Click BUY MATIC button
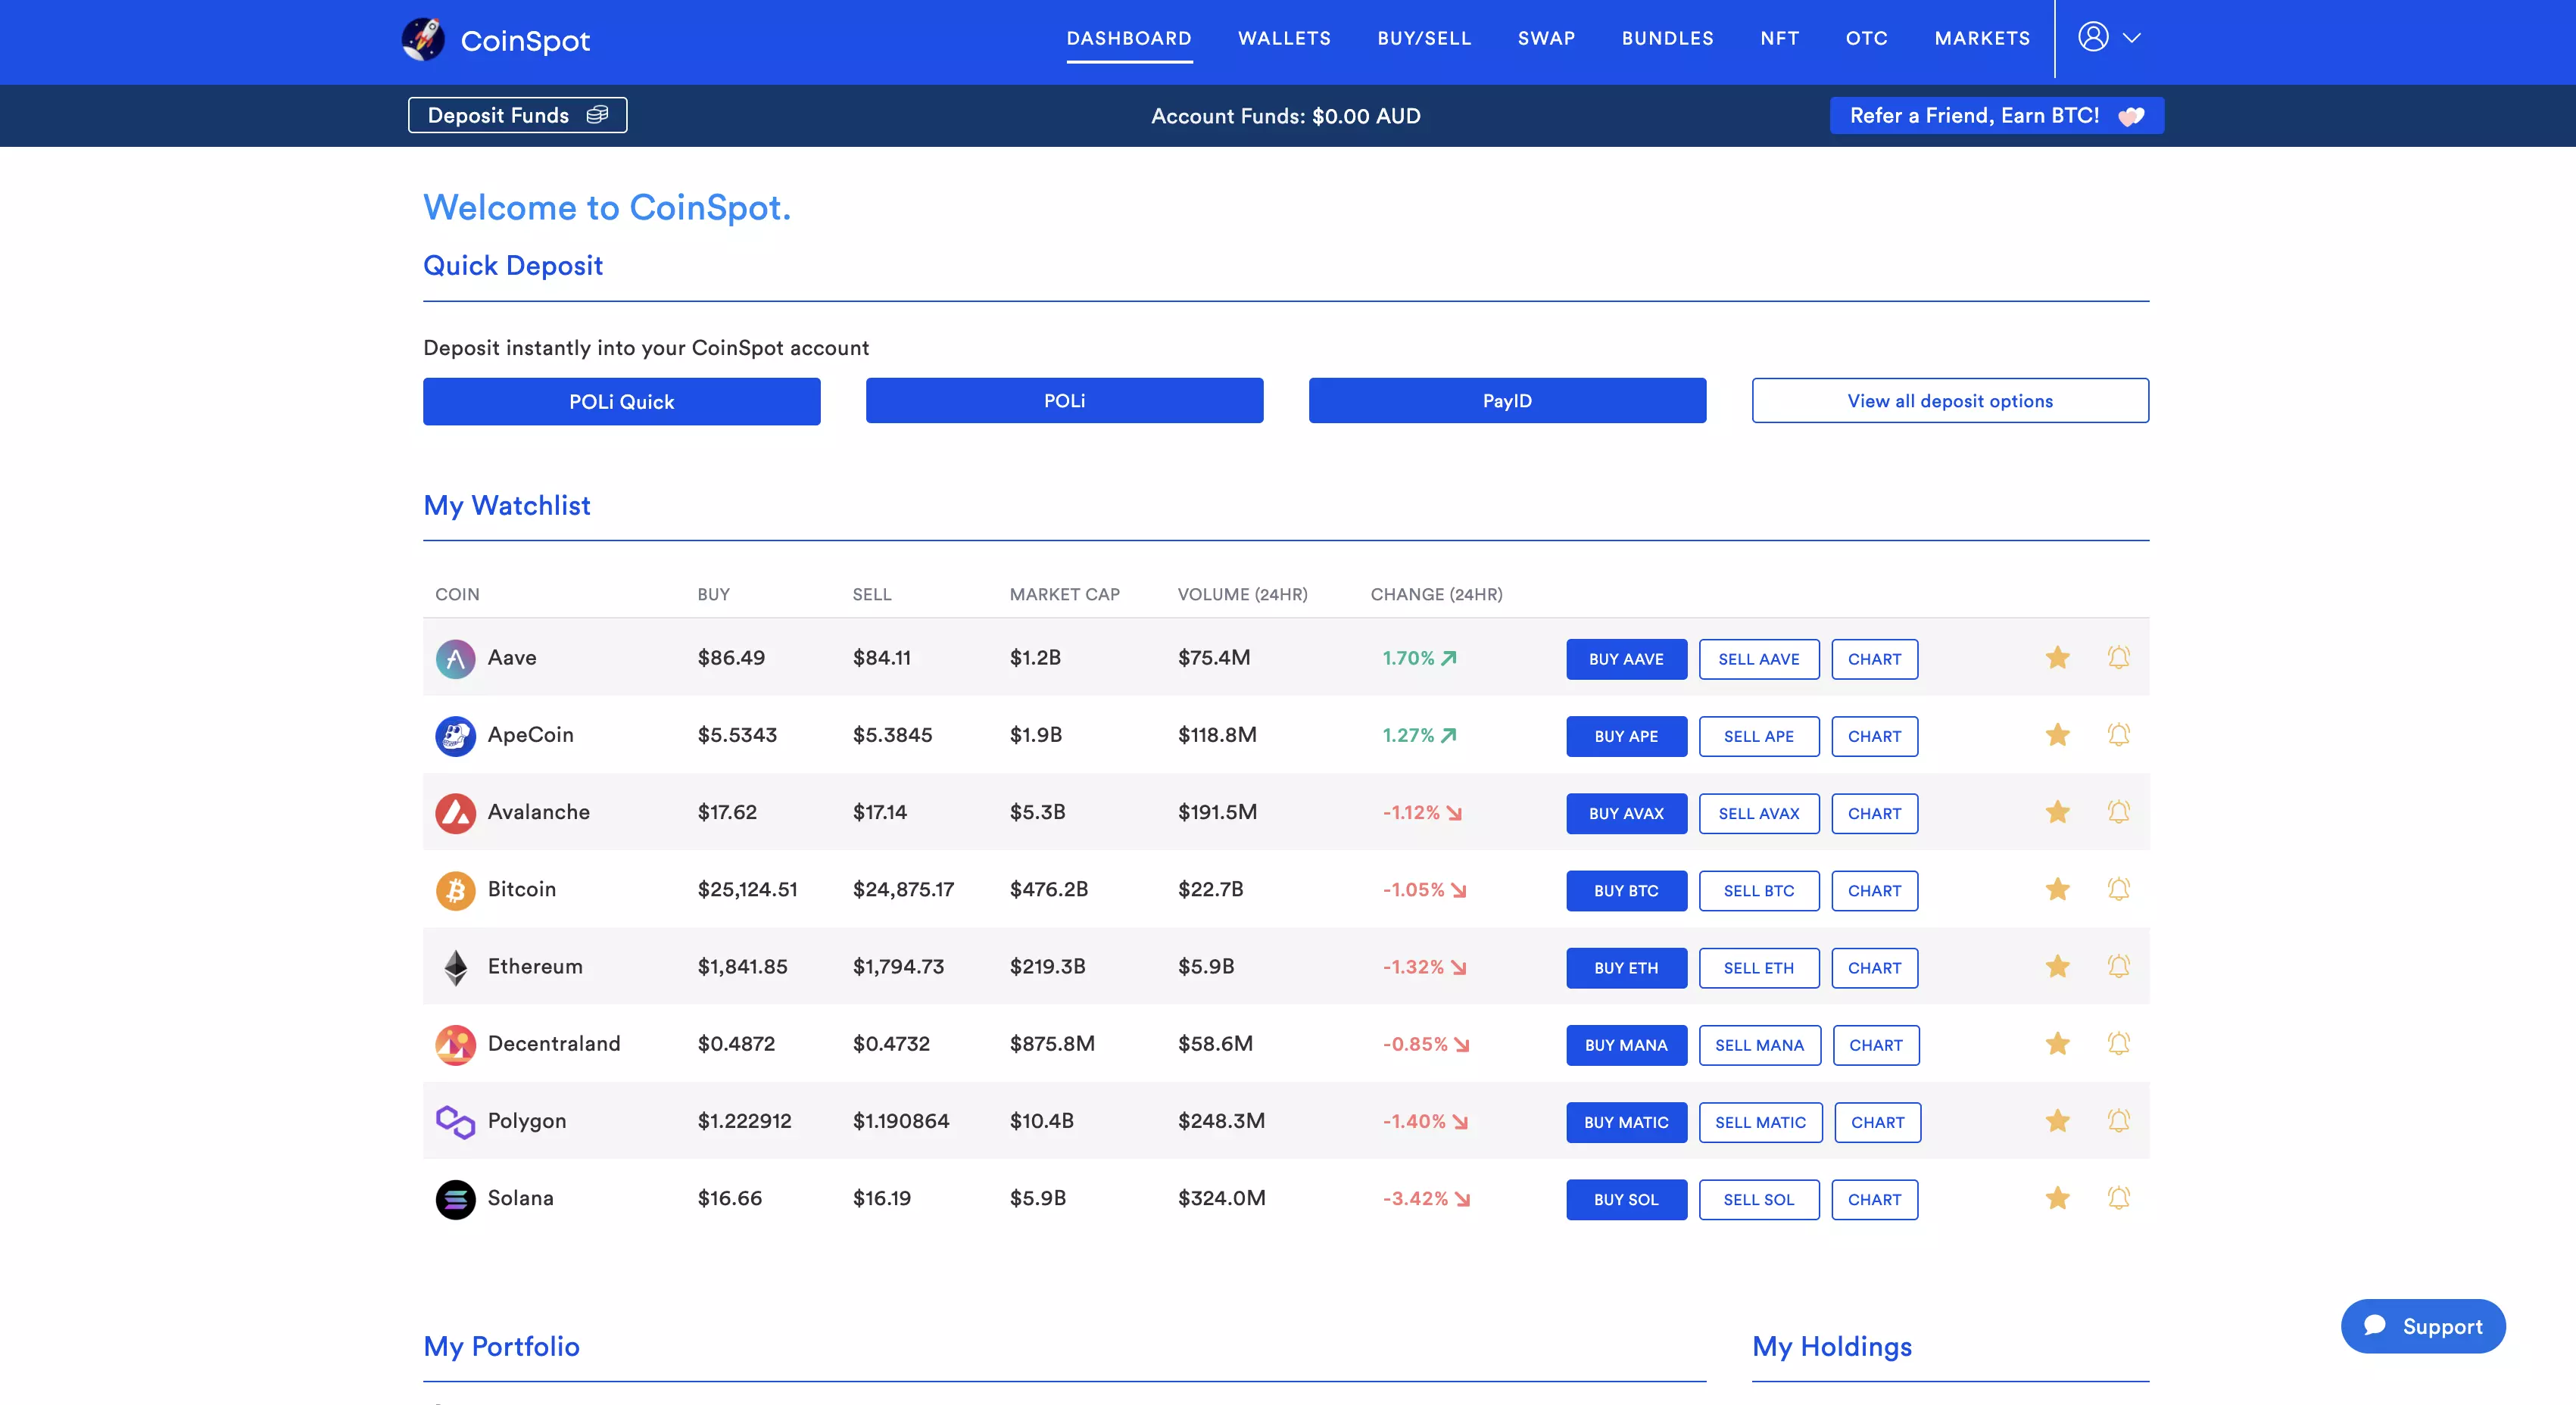The height and width of the screenshot is (1405, 2576). (1626, 1122)
